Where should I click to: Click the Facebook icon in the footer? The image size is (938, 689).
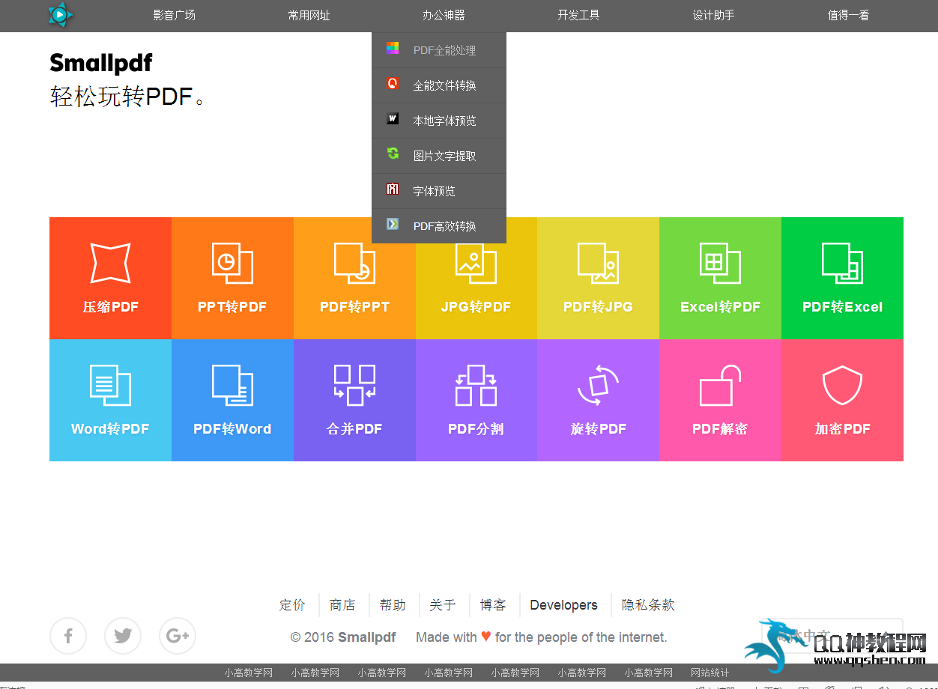pos(68,636)
